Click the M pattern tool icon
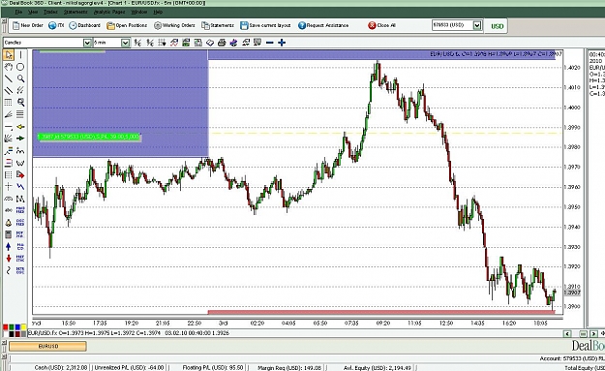This screenshot has height=371, width=605. (x=20, y=199)
